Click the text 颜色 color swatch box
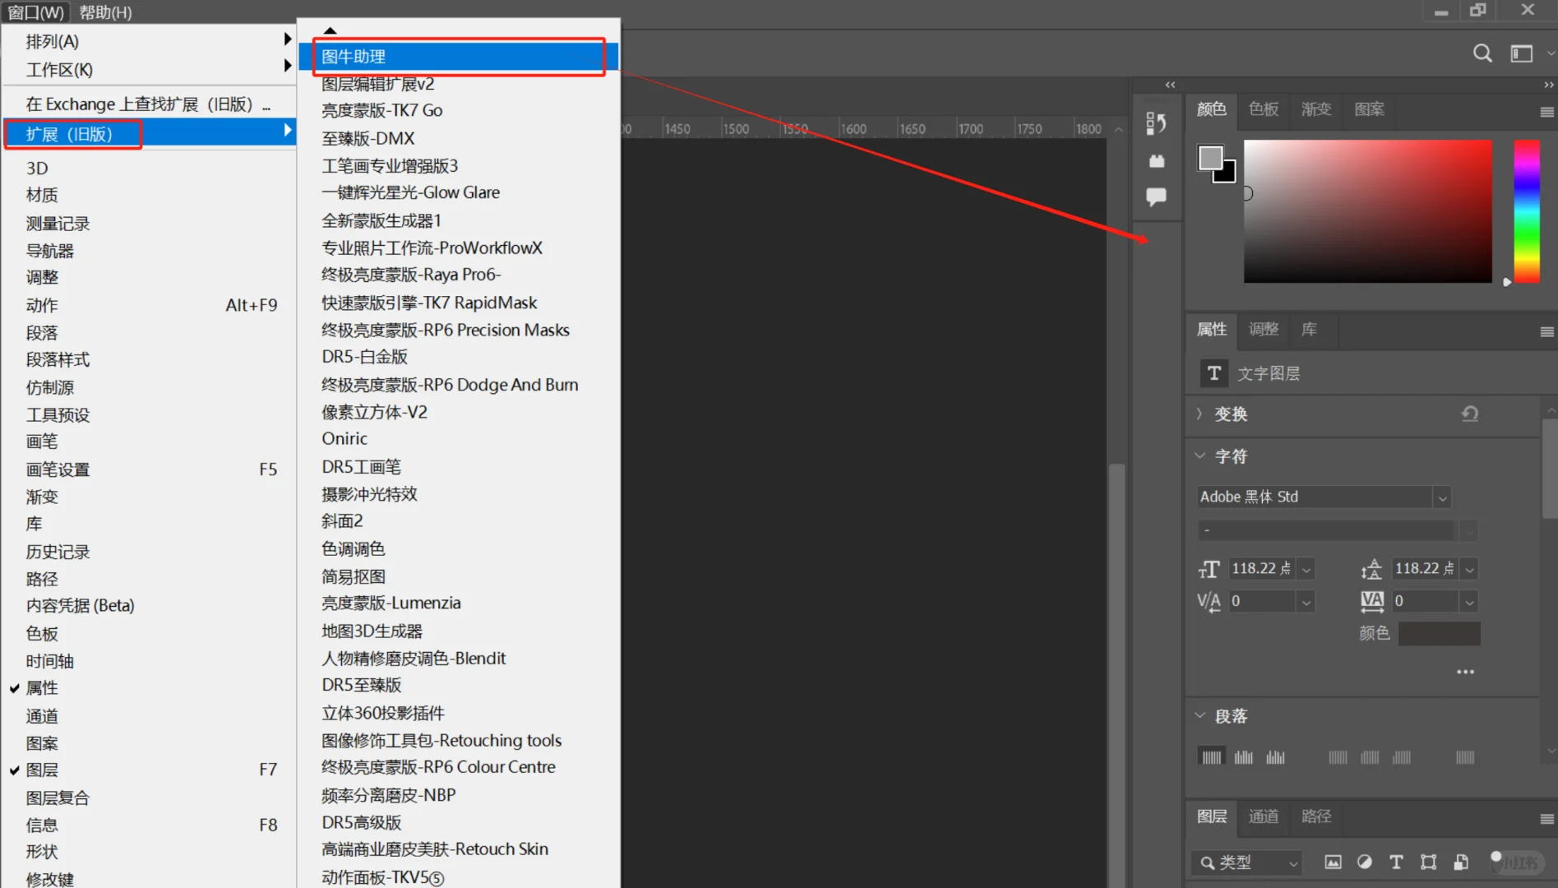This screenshot has width=1558, height=888. point(1440,633)
